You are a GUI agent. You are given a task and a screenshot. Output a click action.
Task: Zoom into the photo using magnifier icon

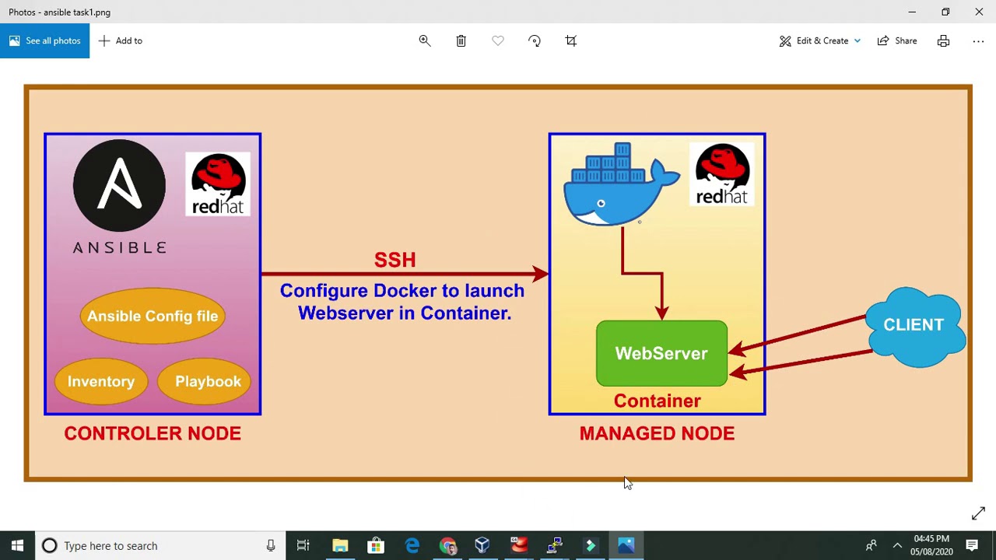[425, 40]
